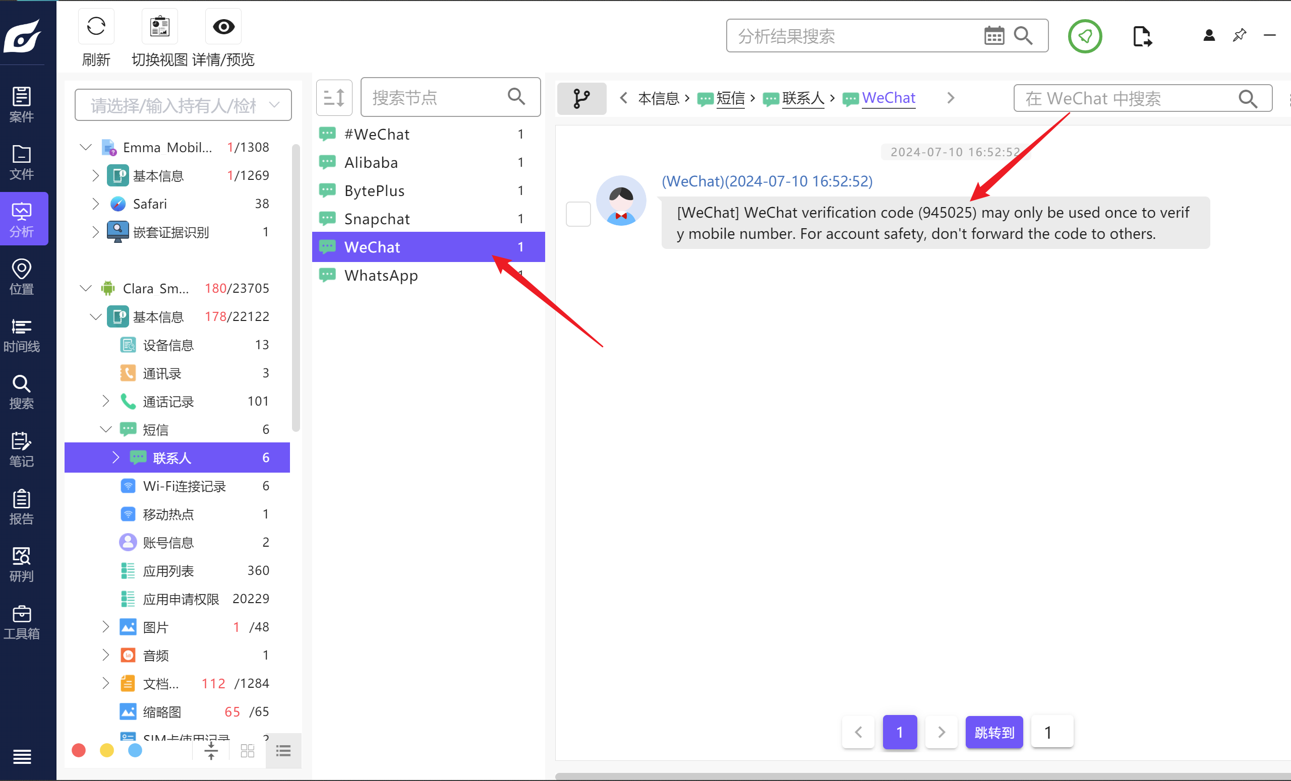Click the Refresh (刷新) toolbar icon
Screen dimensions: 1291x781
[x=96, y=27]
